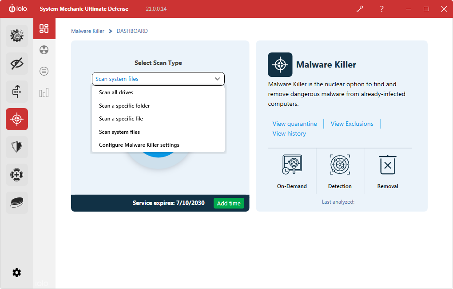
Task: Select the Dashboard grid sub-navigation icon
Action: (x=44, y=28)
